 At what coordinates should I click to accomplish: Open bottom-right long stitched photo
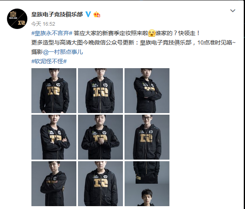147,184
